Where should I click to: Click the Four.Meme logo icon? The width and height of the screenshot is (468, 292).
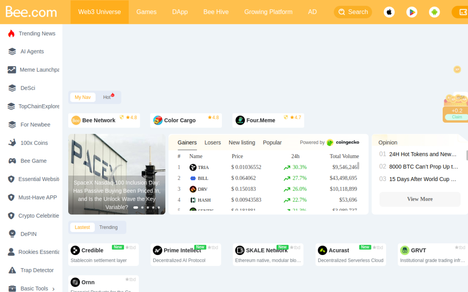(x=240, y=120)
